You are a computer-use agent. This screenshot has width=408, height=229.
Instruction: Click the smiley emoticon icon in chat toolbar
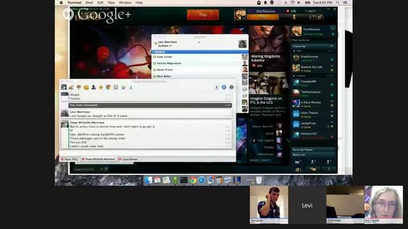tap(86, 88)
